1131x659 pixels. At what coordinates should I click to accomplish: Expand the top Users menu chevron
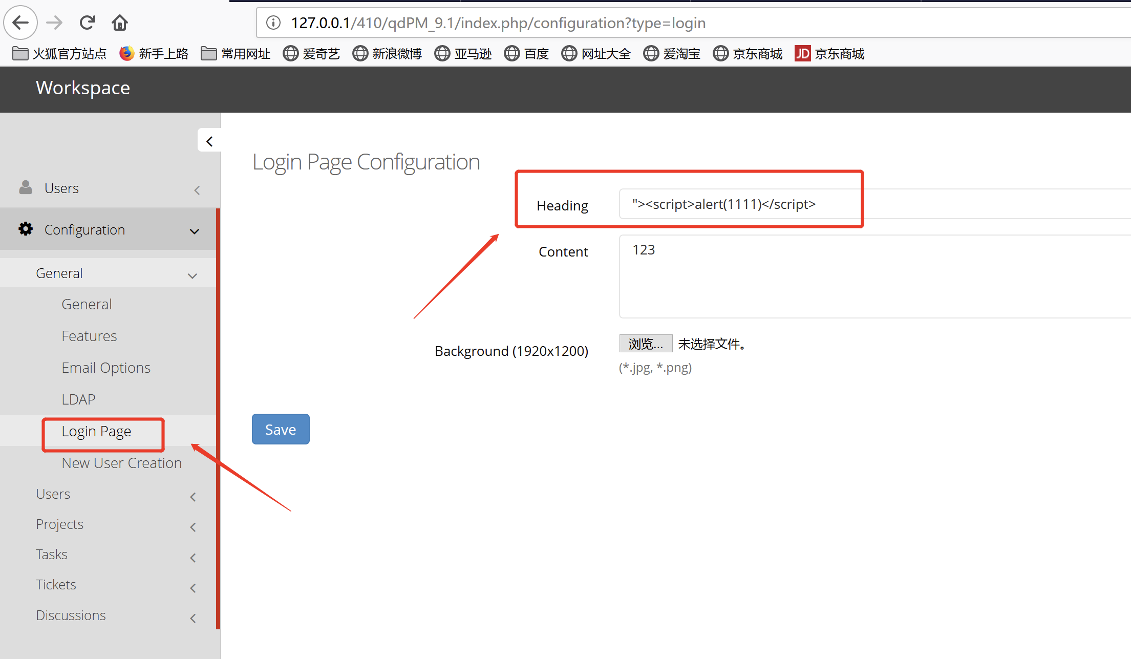point(197,190)
